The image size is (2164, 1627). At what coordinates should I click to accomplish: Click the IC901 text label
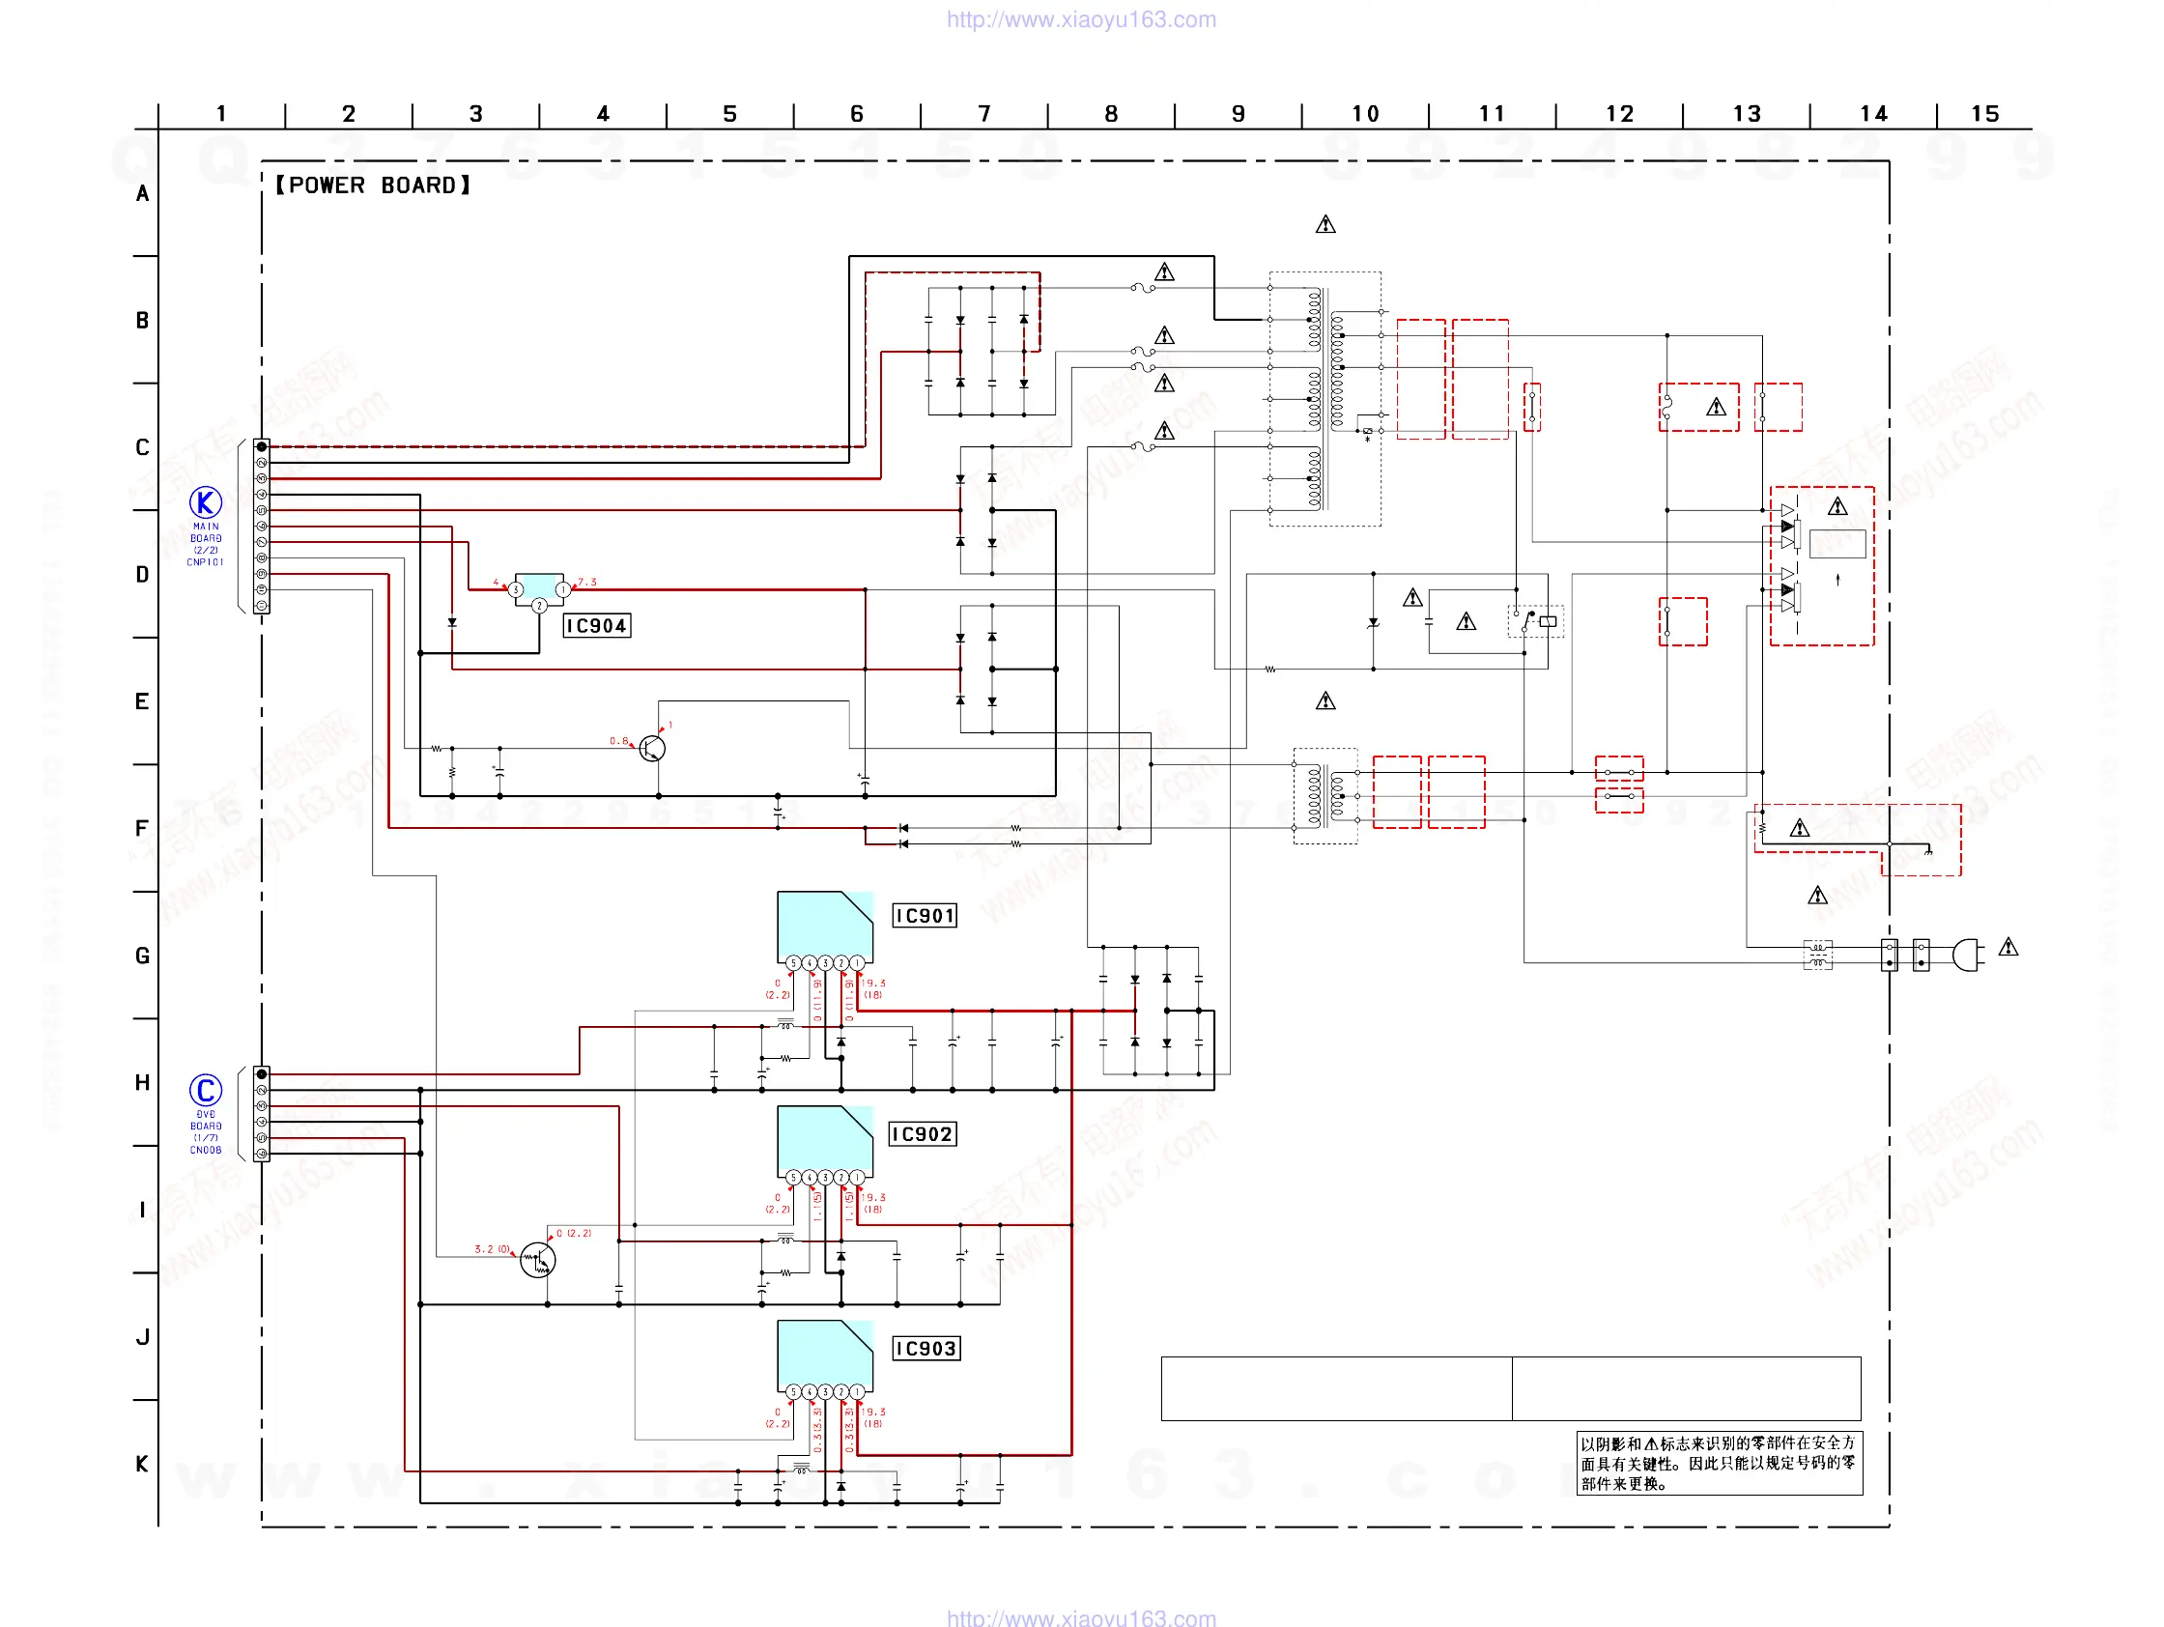pos(925,916)
